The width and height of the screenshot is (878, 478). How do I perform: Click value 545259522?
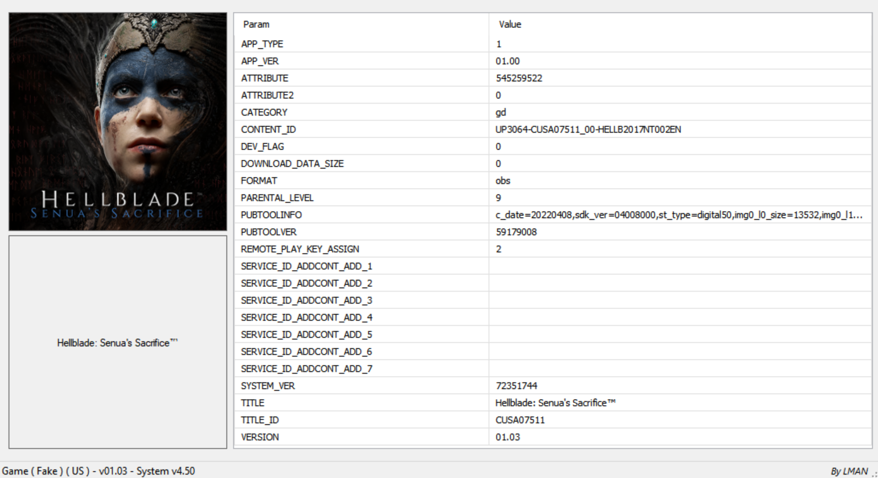click(519, 78)
